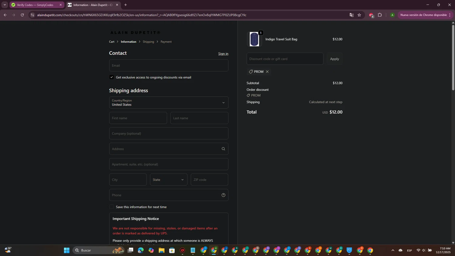
Task: Open a new browser tab
Action: [x=126, y=5]
